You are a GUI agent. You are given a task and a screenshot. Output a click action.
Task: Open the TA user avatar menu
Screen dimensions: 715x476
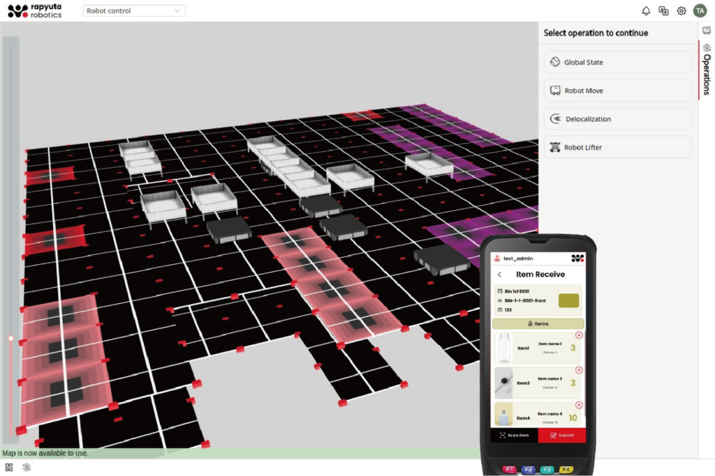[x=700, y=11]
